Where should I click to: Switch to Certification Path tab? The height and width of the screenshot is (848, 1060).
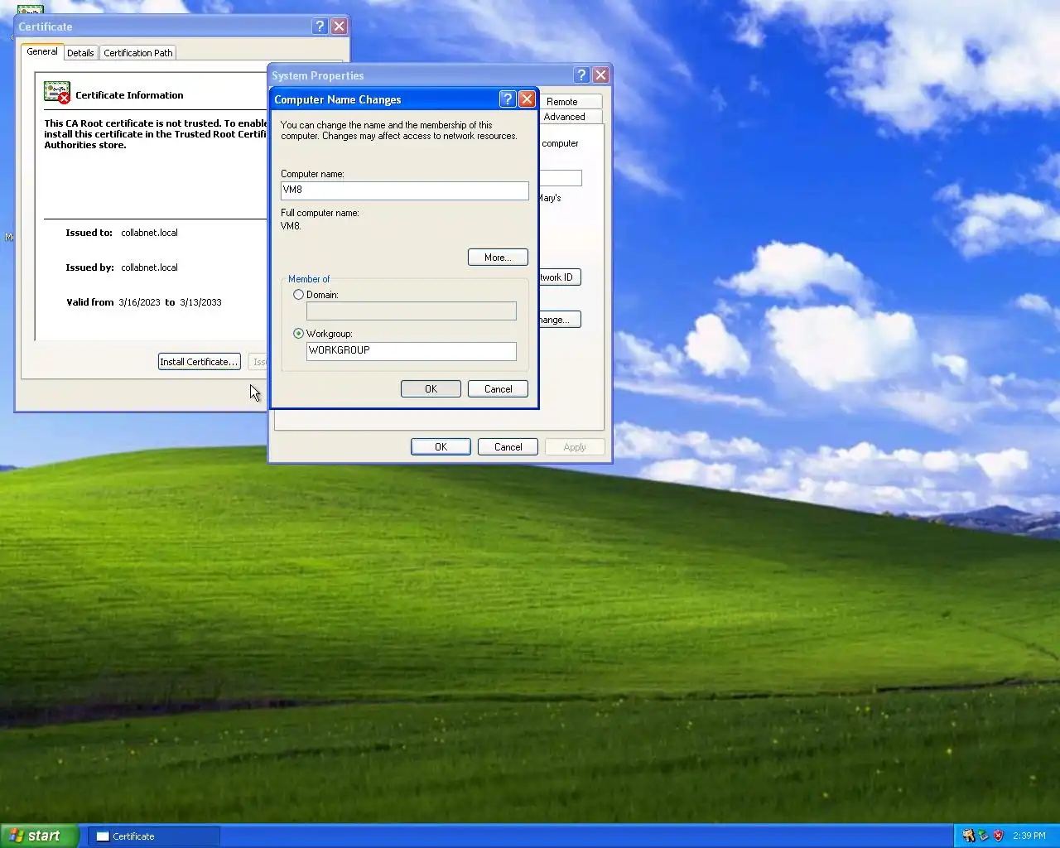138,53
